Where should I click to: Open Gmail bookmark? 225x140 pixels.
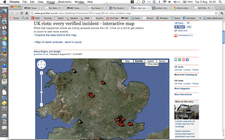[x=15, y=18]
